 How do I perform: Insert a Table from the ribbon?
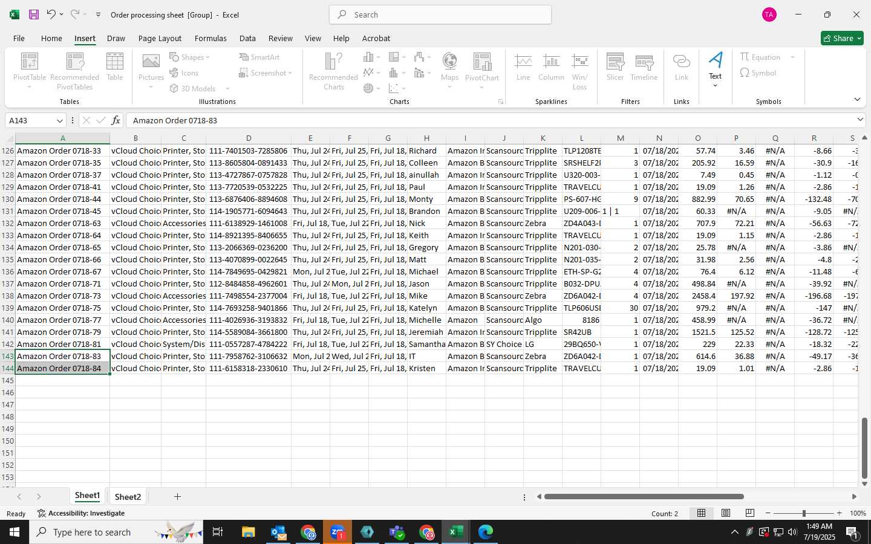[114, 66]
